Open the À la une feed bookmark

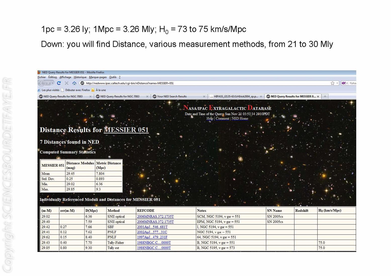[99, 90]
